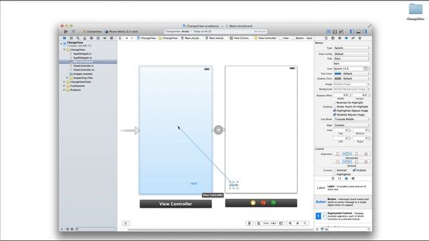Open the Log navigator icon
429x241 pixels.
pyautogui.click(x=111, y=38)
